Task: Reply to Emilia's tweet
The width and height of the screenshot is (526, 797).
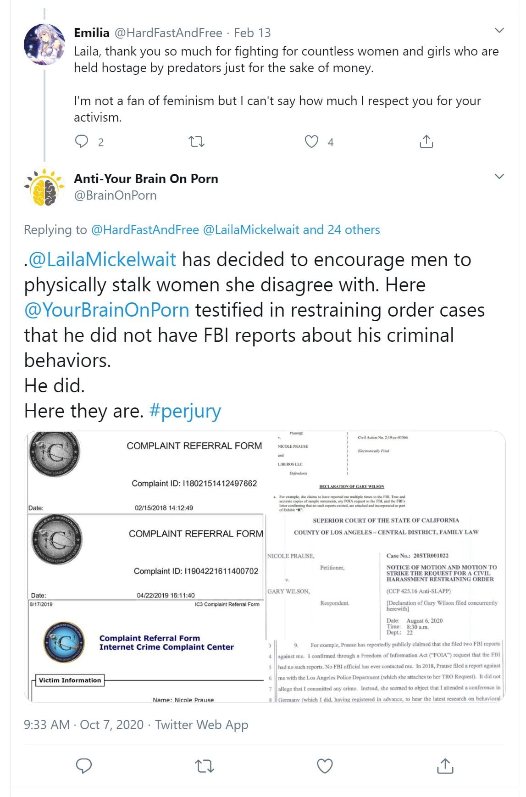Action: [82, 142]
